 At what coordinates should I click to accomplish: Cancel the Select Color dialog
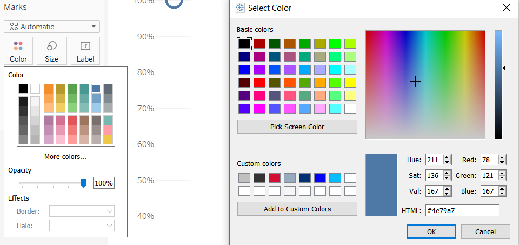(x=485, y=231)
